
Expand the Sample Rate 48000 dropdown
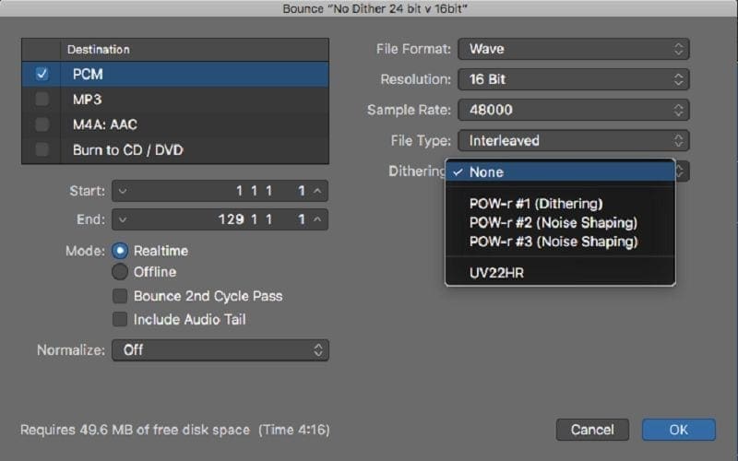[573, 110]
